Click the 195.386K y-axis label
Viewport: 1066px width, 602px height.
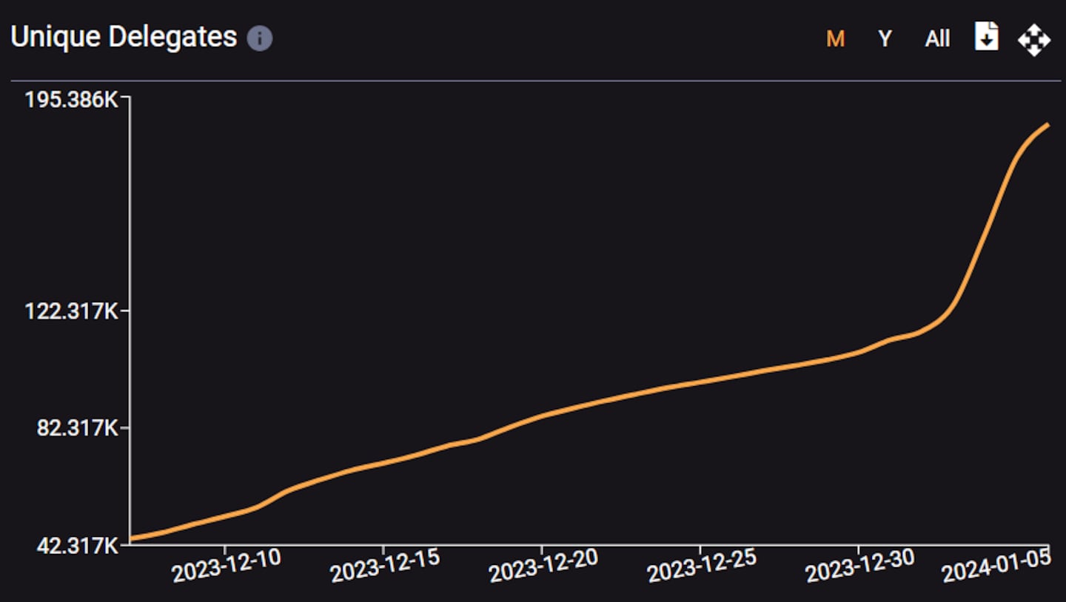pyautogui.click(x=71, y=99)
